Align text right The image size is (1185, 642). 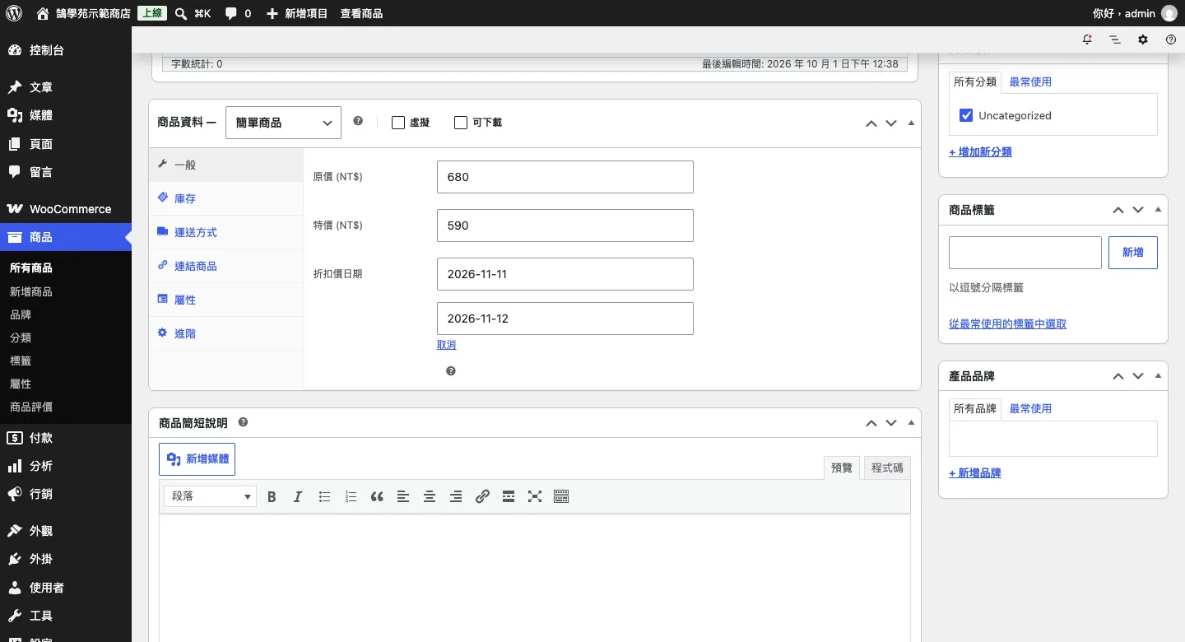[456, 496]
